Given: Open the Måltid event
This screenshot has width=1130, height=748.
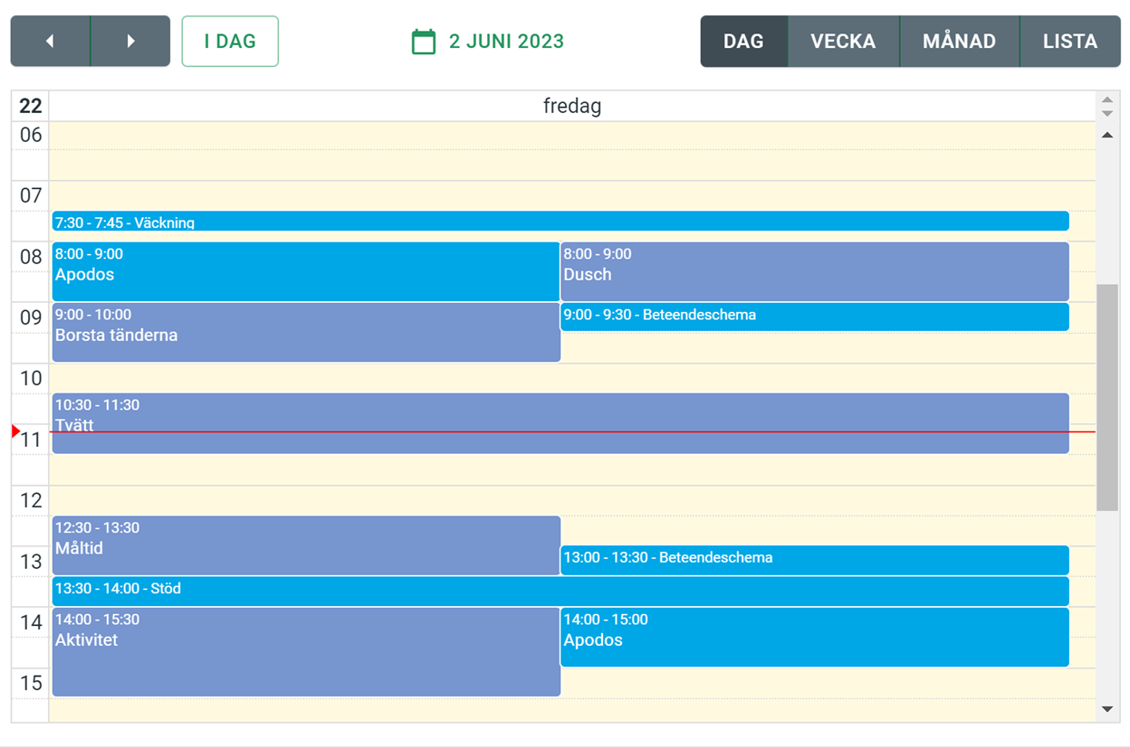Looking at the screenshot, I should pyautogui.click(x=306, y=545).
